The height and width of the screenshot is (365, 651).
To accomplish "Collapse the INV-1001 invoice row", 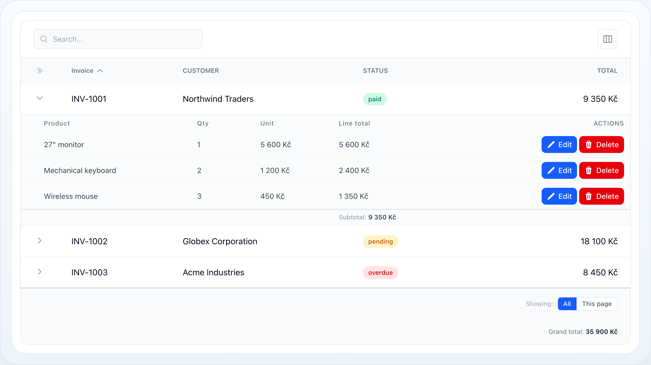I will [x=39, y=98].
